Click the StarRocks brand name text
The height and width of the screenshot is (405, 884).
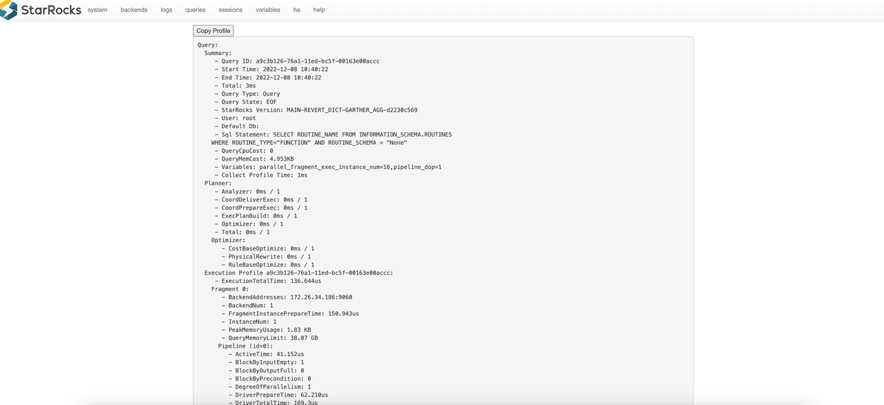tap(51, 10)
